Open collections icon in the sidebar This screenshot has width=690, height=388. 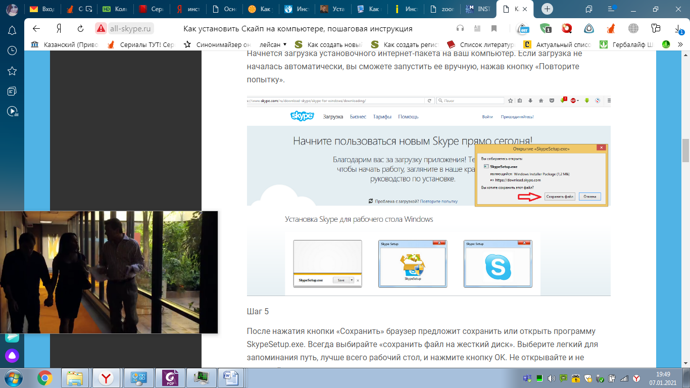(12, 91)
